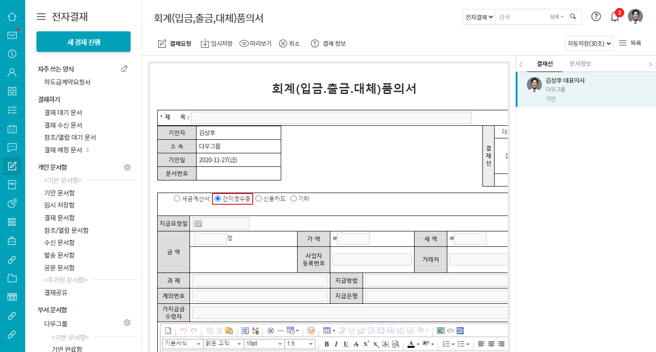Open 결재 대기 문서 in sidebar
The width and height of the screenshot is (656, 352).
pyautogui.click(x=63, y=113)
